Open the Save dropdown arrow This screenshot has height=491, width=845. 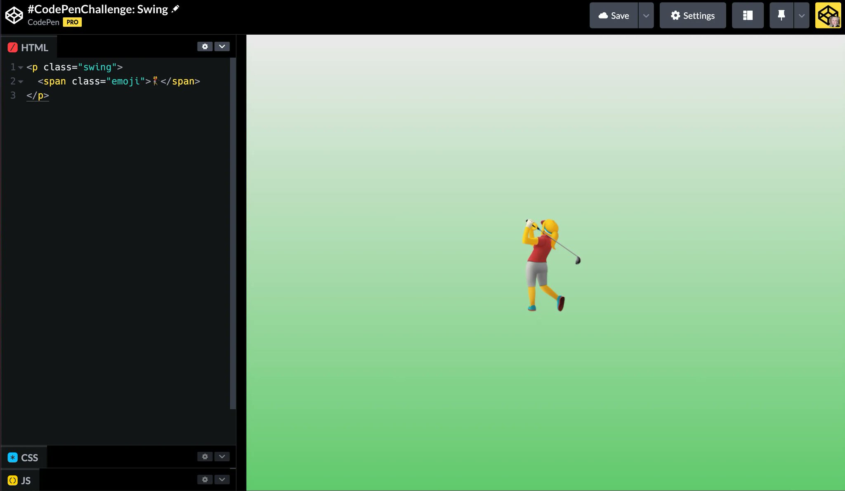tap(646, 15)
